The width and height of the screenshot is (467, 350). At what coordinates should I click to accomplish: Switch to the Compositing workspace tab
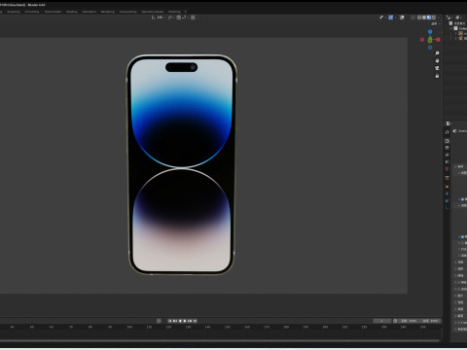click(x=128, y=12)
